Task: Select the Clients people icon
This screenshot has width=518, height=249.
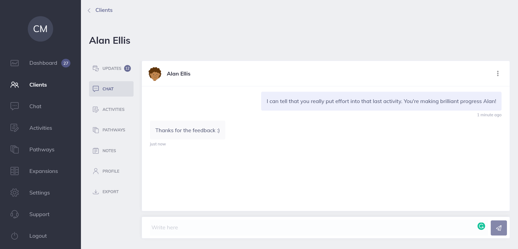Action: pos(15,84)
